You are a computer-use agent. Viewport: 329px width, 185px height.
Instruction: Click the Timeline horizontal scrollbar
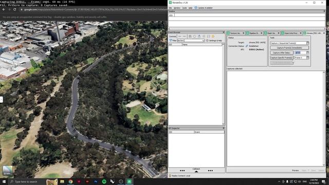pyautogui.click(x=247, y=29)
